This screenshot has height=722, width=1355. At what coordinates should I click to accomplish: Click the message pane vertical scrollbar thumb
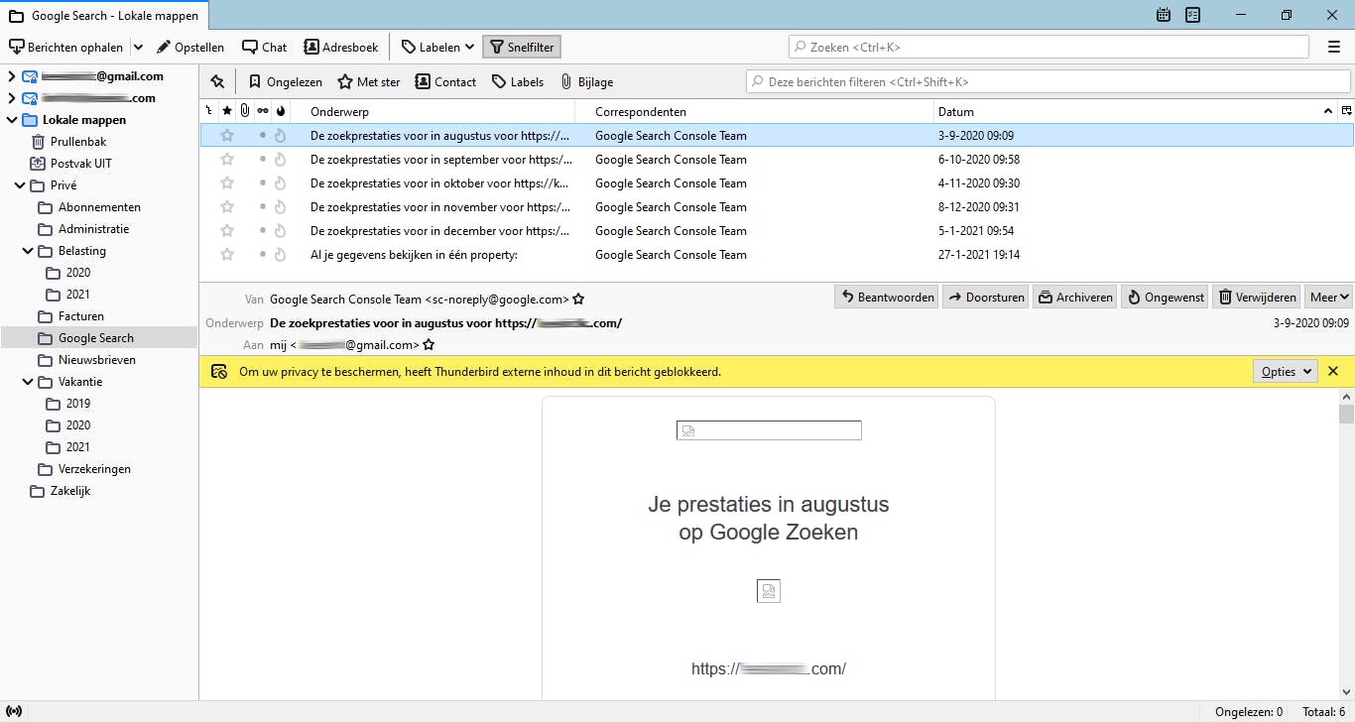(x=1346, y=415)
